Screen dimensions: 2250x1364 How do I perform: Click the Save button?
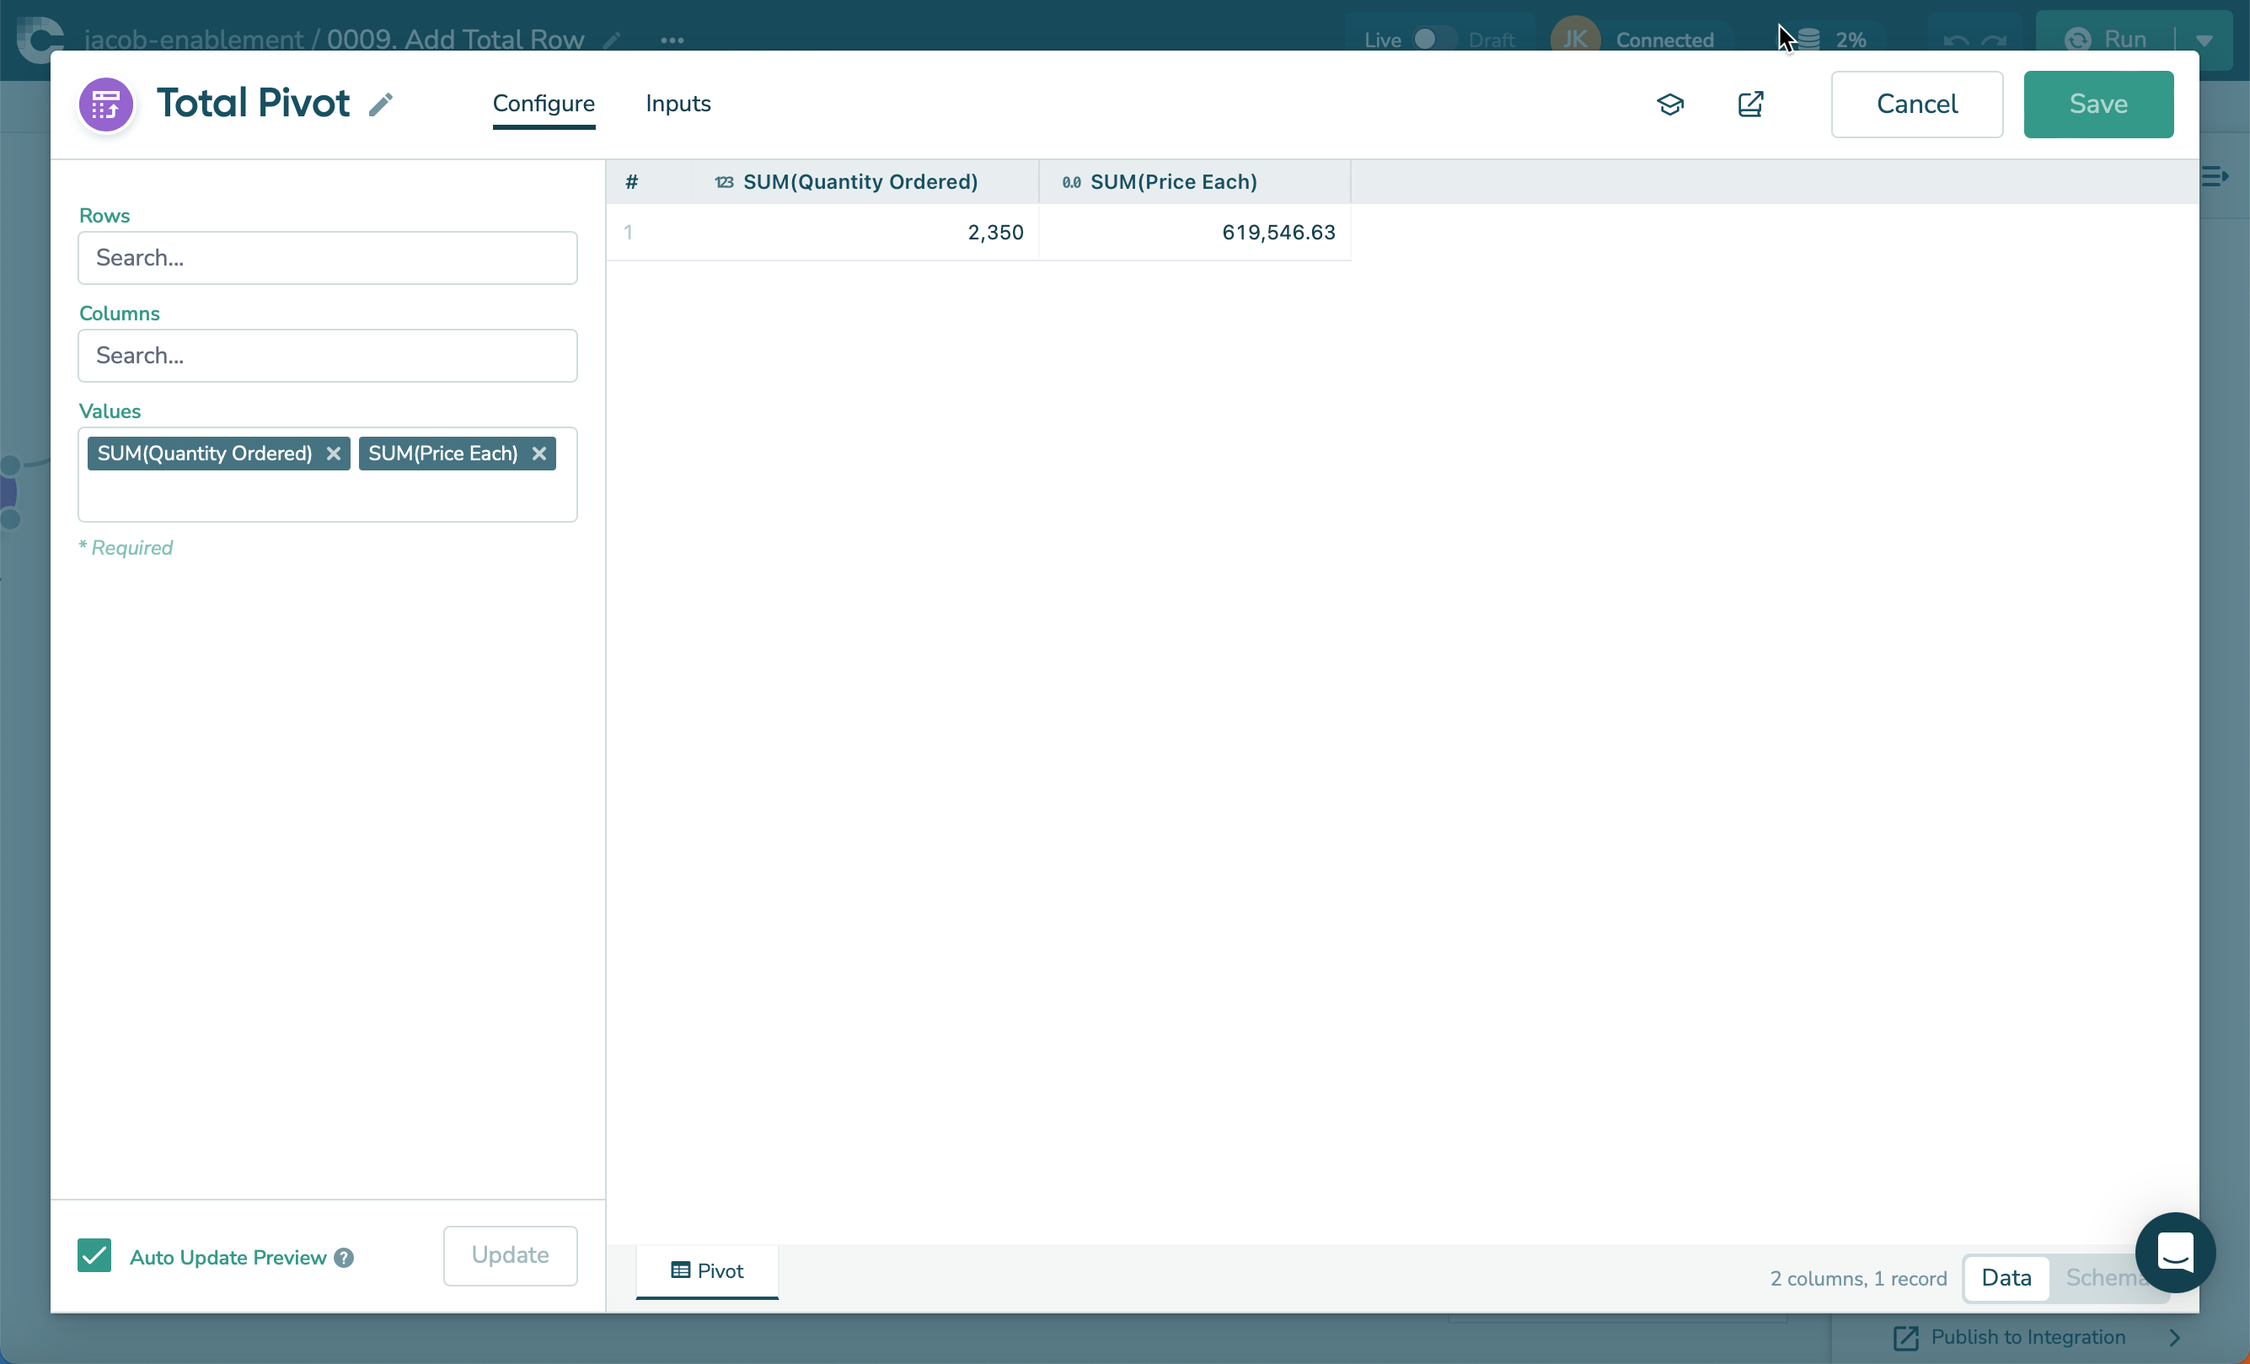pyautogui.click(x=2097, y=105)
